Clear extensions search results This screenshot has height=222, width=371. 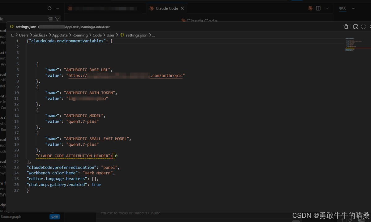tap(50, 19)
